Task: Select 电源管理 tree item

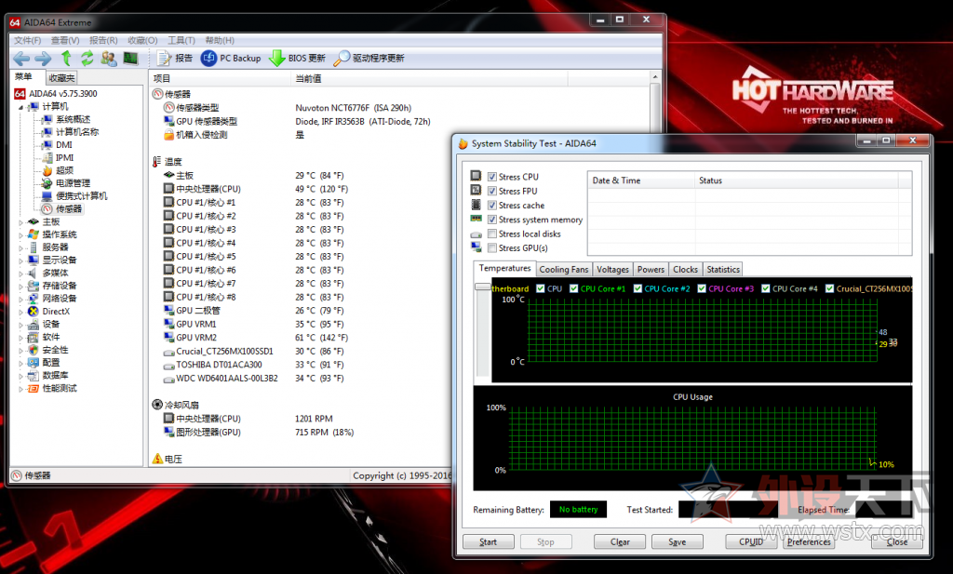Action: 73,183
